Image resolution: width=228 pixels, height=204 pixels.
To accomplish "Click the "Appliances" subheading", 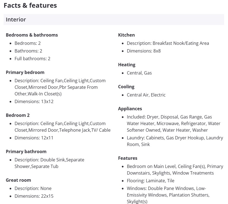I will pyautogui.click(x=130, y=109).
